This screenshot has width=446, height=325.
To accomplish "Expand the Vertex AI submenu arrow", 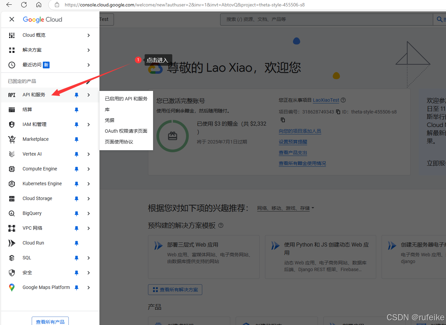I will point(89,154).
